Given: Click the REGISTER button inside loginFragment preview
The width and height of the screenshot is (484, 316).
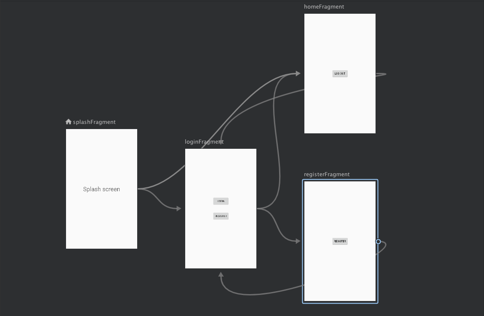Looking at the screenshot, I should 220,216.
